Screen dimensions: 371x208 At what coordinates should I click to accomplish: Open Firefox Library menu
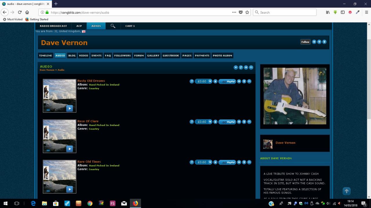click(328, 12)
